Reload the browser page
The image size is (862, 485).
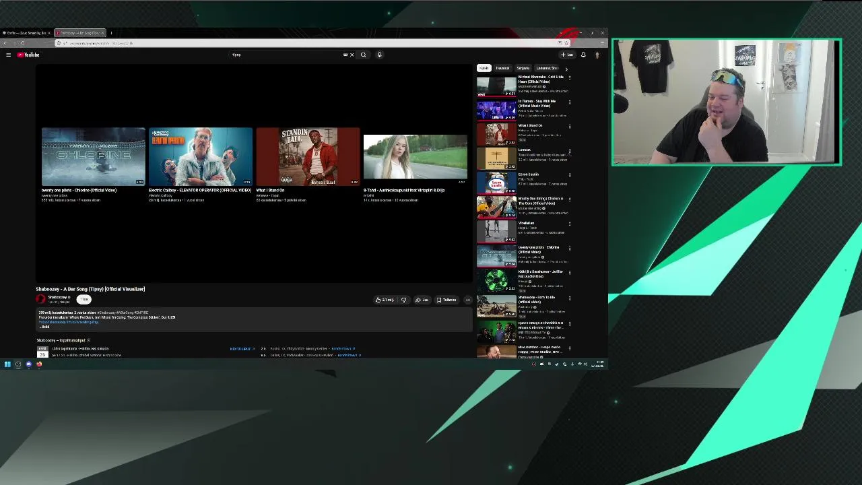[x=22, y=43]
